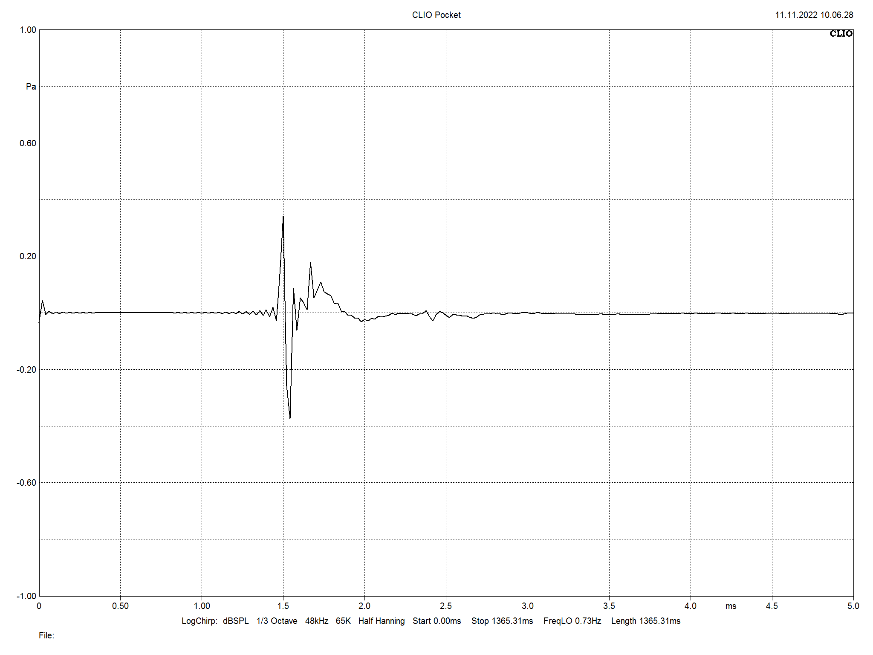Click the Pa unit label on the y-axis
The width and height of the screenshot is (873, 655).
(31, 87)
